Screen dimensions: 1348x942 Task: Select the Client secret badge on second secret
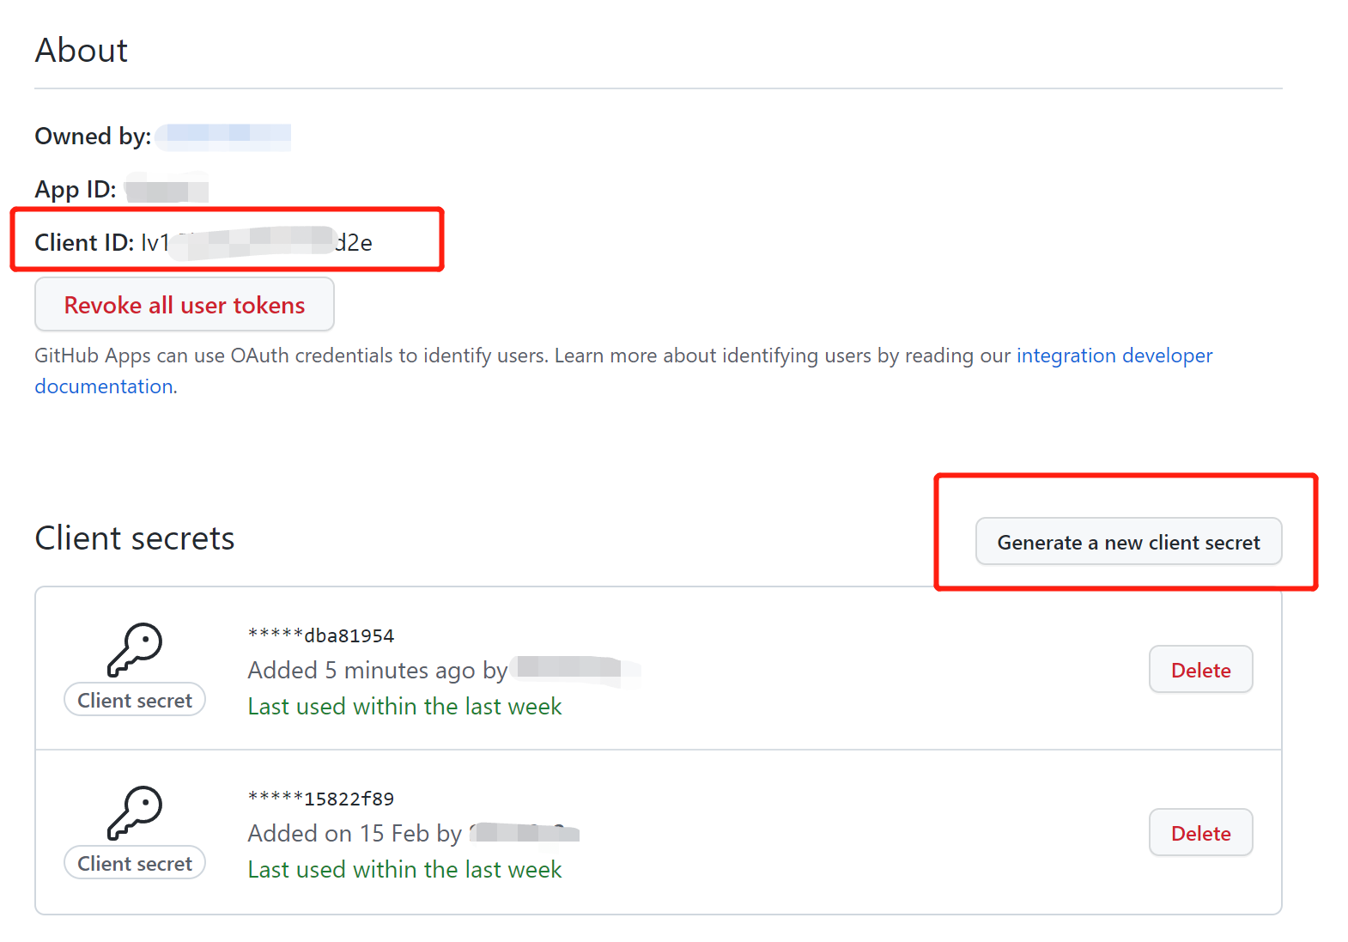(134, 862)
